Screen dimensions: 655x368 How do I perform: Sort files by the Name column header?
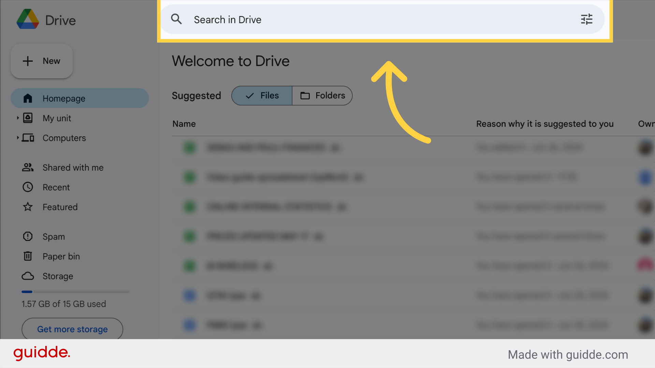[184, 124]
